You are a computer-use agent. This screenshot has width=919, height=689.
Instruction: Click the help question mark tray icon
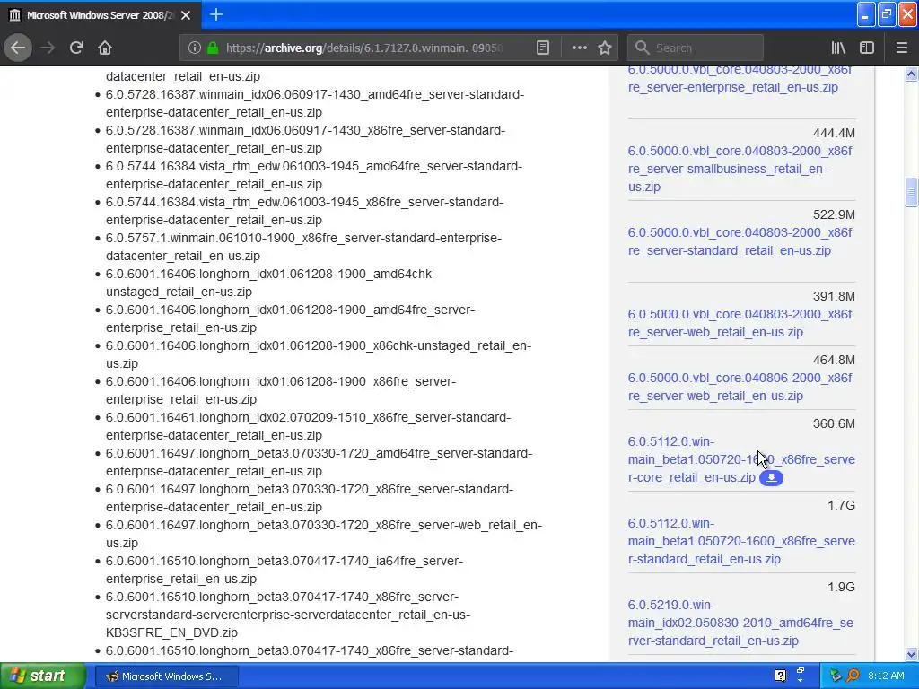point(780,676)
